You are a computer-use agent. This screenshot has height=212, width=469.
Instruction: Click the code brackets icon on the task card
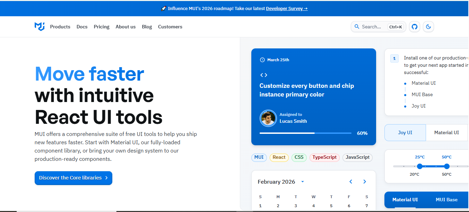[x=264, y=74]
